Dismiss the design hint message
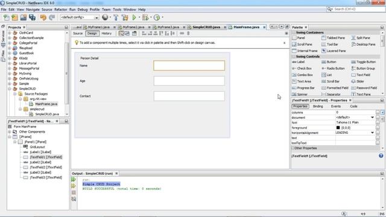Screen dimensions: 386x217 tap(284, 43)
